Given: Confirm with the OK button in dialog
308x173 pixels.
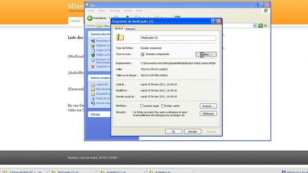Looking at the screenshot, I should (173, 132).
